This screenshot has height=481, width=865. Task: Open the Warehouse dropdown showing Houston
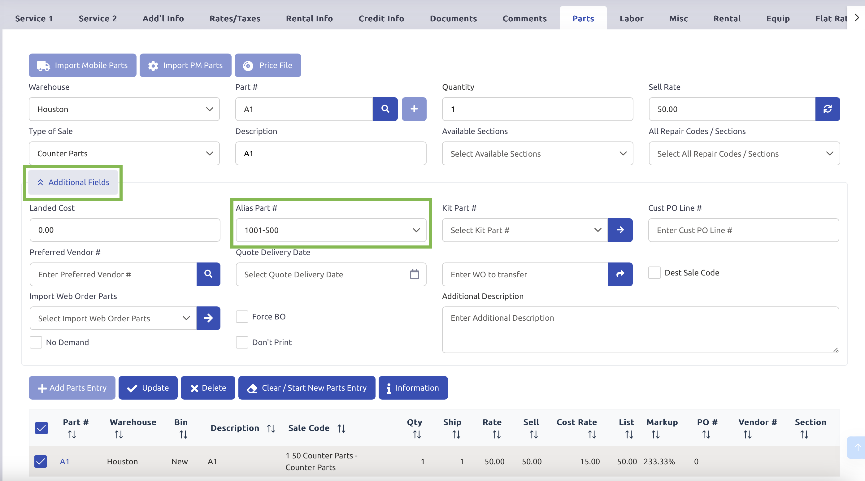[124, 109]
